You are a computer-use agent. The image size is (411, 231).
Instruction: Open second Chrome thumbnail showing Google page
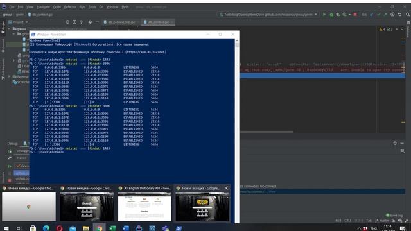coord(87,203)
